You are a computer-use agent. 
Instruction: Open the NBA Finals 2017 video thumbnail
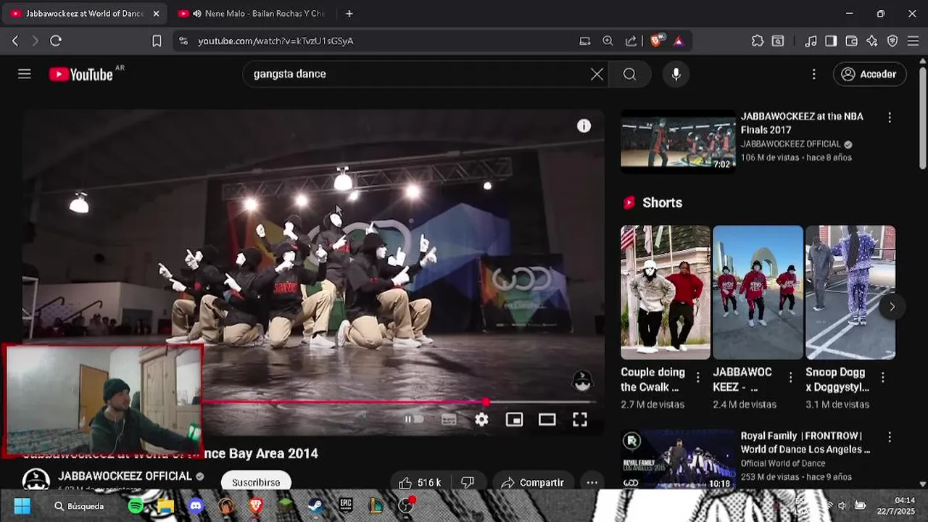coord(678,141)
